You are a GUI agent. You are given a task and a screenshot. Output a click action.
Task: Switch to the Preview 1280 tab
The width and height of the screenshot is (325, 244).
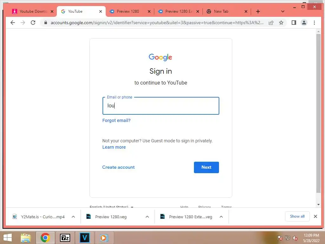(128, 11)
